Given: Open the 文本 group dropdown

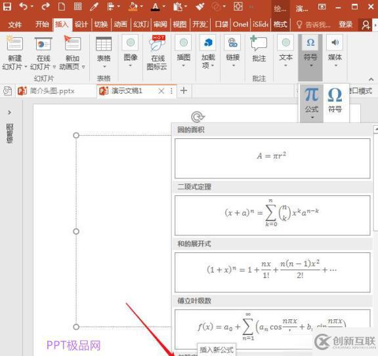Looking at the screenshot, I should pyautogui.click(x=285, y=51).
